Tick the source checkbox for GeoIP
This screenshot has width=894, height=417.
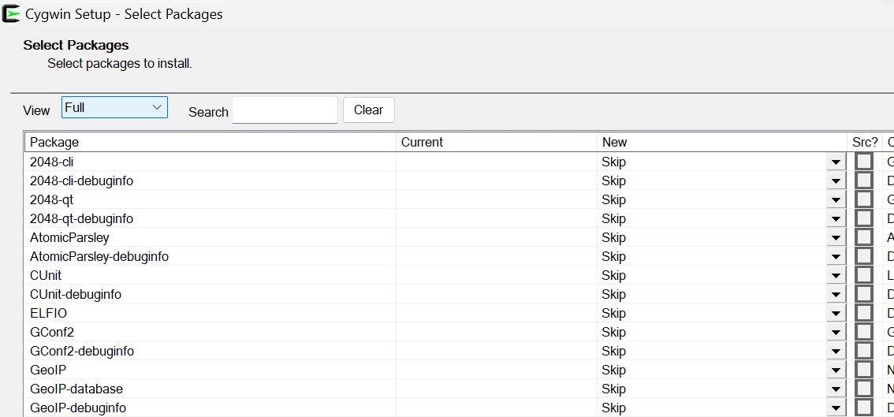click(x=864, y=370)
